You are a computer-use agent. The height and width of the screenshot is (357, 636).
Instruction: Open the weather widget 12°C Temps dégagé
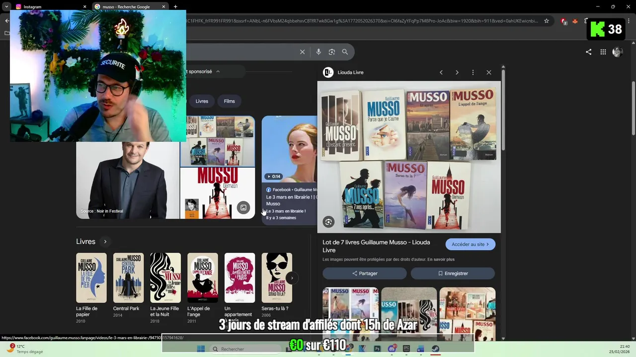point(25,349)
